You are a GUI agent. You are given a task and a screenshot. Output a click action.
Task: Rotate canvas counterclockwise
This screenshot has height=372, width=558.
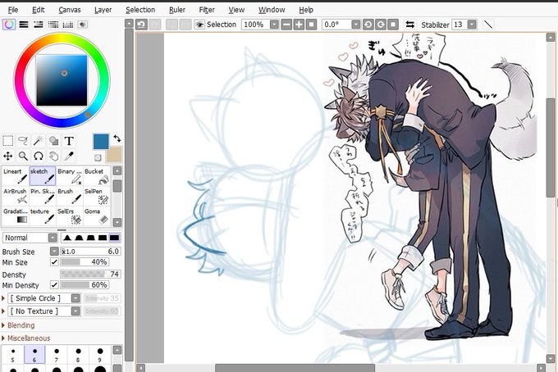click(368, 25)
